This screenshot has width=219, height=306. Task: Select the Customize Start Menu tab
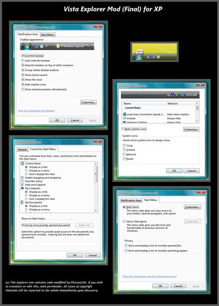tap(43, 149)
